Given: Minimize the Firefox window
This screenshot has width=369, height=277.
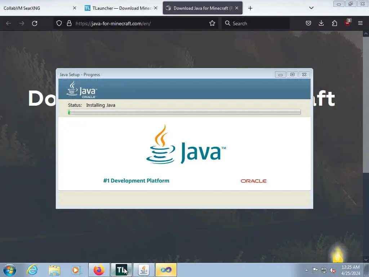Looking at the screenshot, I should coord(339,4).
